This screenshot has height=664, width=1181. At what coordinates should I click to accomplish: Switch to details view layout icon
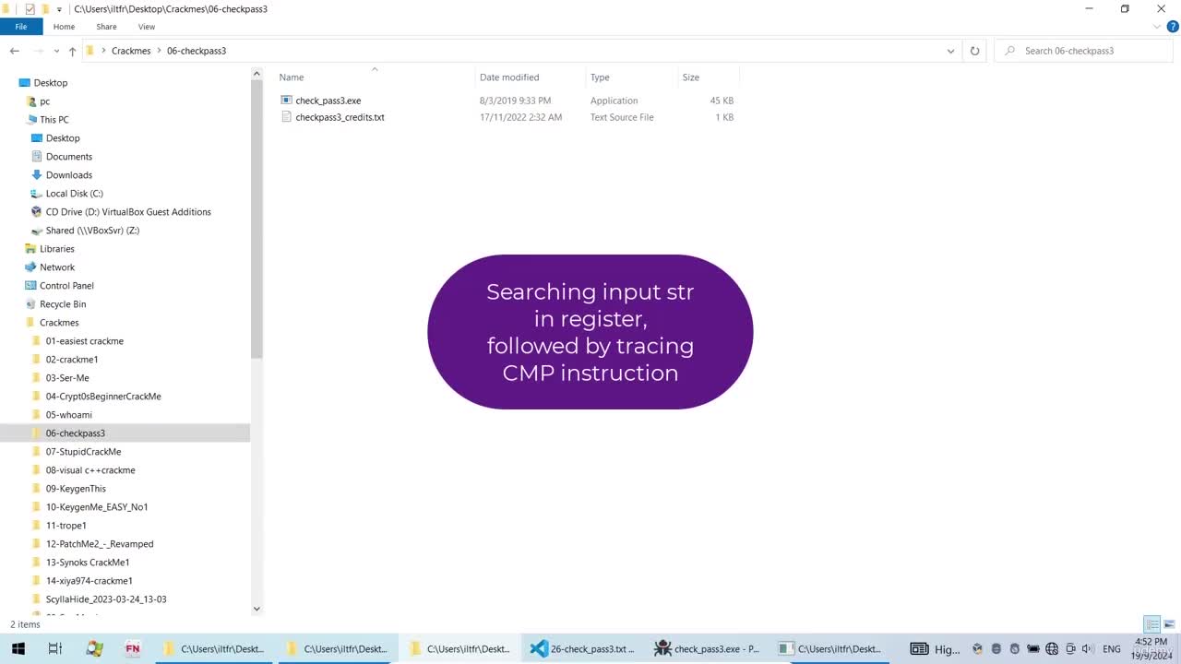[1151, 624]
